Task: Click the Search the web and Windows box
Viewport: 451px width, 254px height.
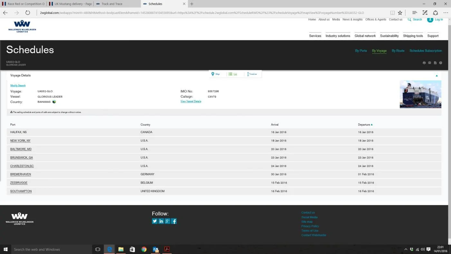Action: pyautogui.click(x=52, y=249)
